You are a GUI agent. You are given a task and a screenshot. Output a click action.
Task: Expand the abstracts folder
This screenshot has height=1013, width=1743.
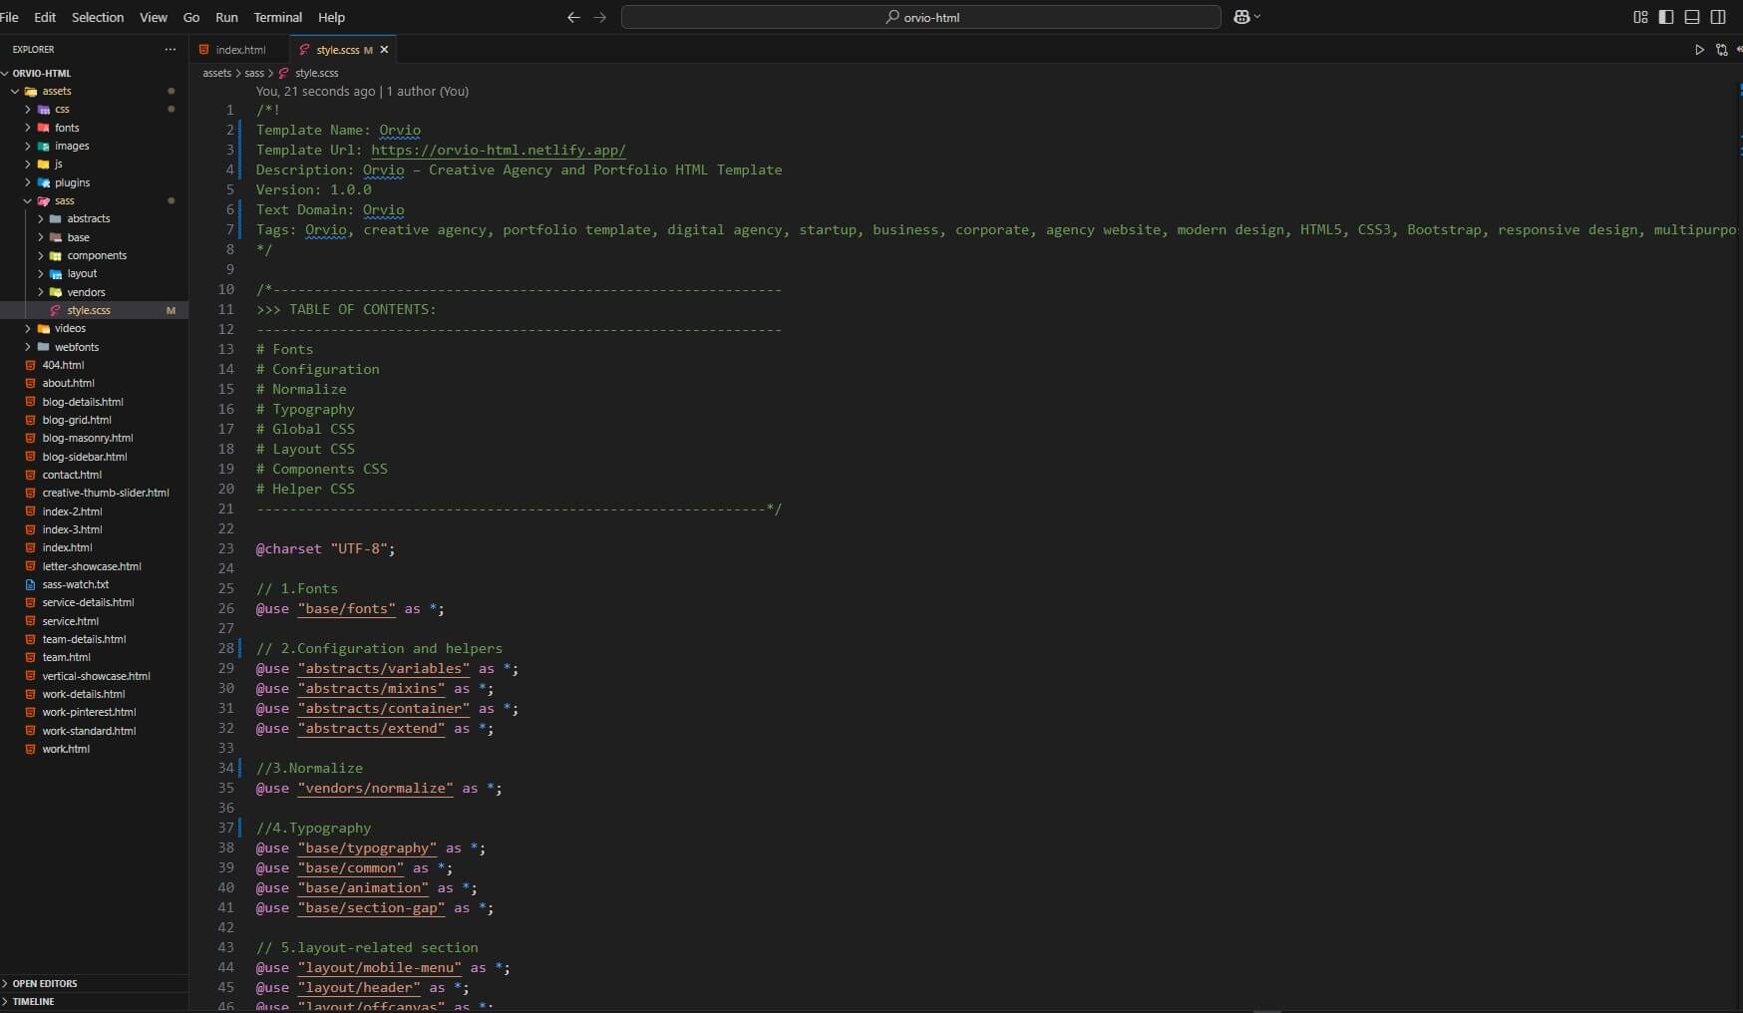click(x=94, y=218)
